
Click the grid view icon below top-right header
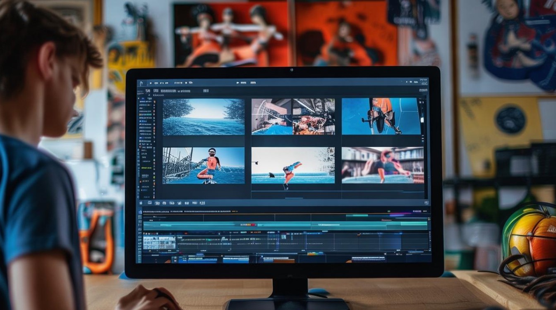[x=423, y=90]
